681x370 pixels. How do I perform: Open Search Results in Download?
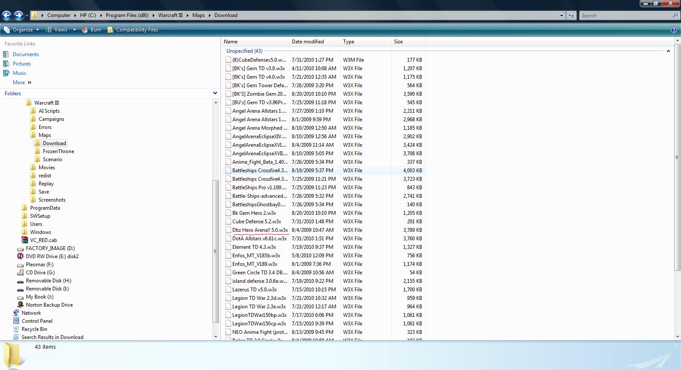tap(52, 337)
